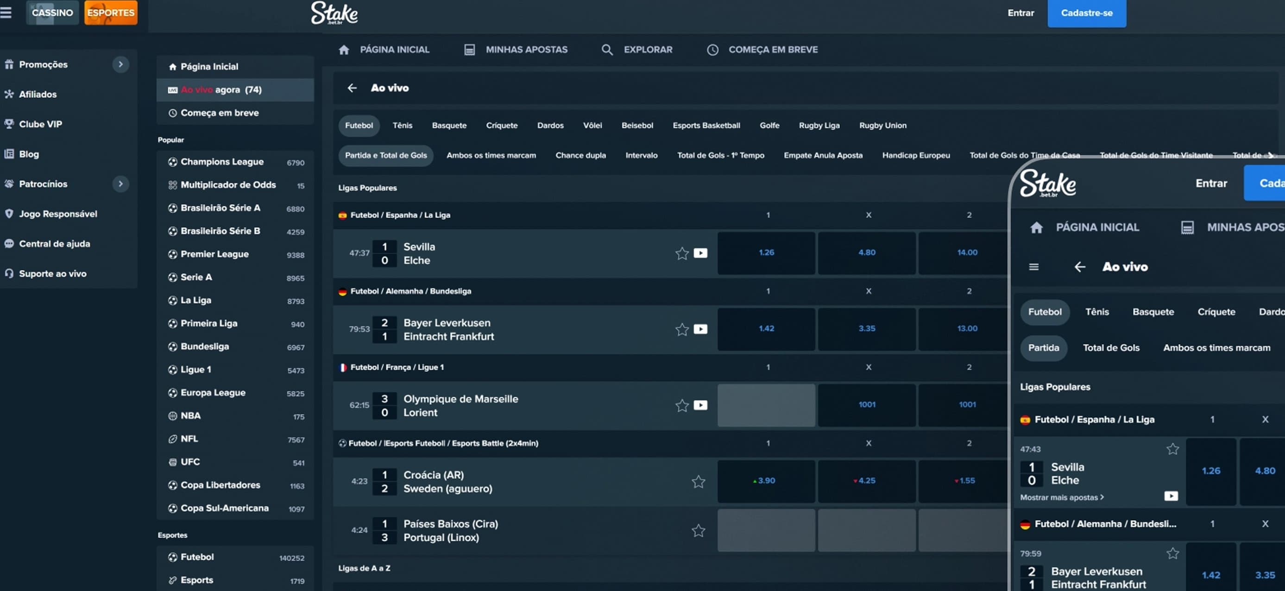Watch the Bayer Leverkusen live stream icon in main list
Image resolution: width=1285 pixels, height=591 pixels.
click(x=700, y=329)
